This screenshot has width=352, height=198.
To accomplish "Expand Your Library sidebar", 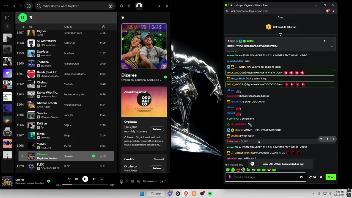I will (x=7, y=18).
